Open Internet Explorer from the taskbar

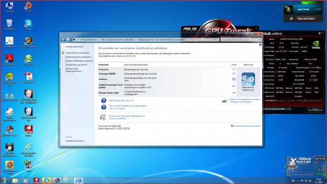(68, 180)
